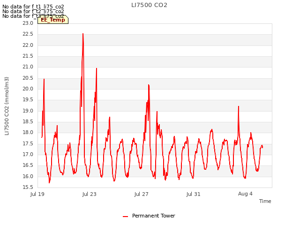
Task: Click the 15.5 y-axis tick label
Action: pyautogui.click(x=28, y=187)
